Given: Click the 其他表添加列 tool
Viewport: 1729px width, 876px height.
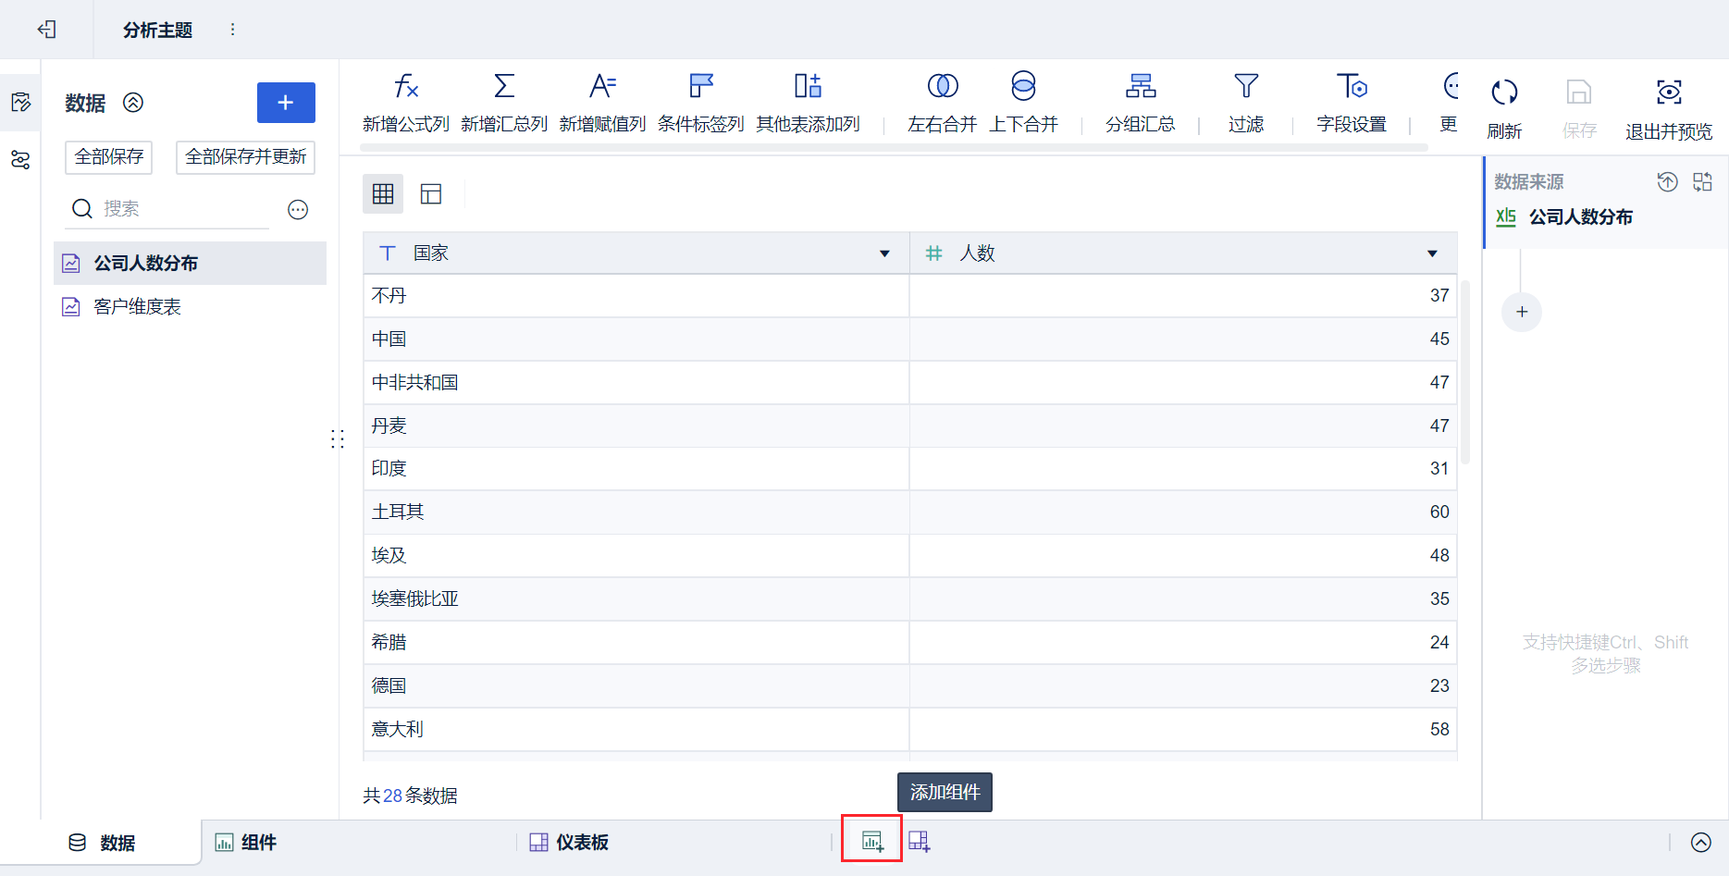Looking at the screenshot, I should (808, 103).
